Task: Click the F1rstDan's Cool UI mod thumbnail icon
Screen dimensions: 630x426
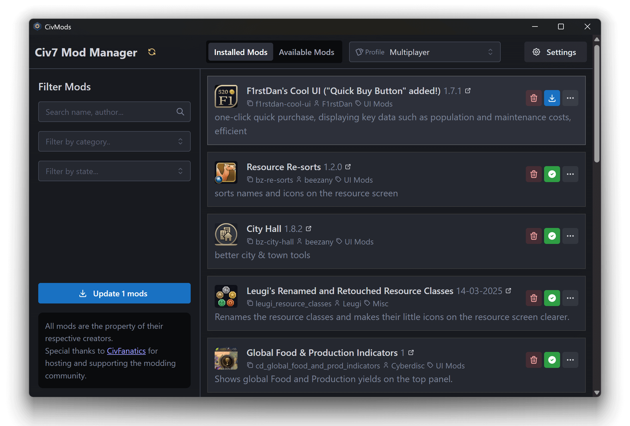Action: [226, 96]
